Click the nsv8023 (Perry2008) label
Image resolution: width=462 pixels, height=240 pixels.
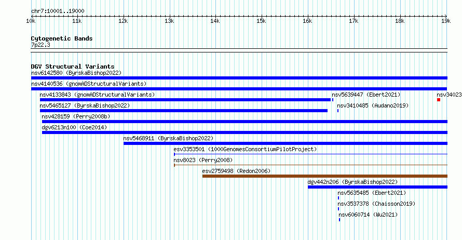coord(203,160)
